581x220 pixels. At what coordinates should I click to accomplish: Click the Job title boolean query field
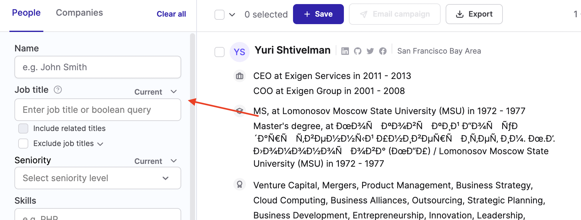tap(98, 110)
